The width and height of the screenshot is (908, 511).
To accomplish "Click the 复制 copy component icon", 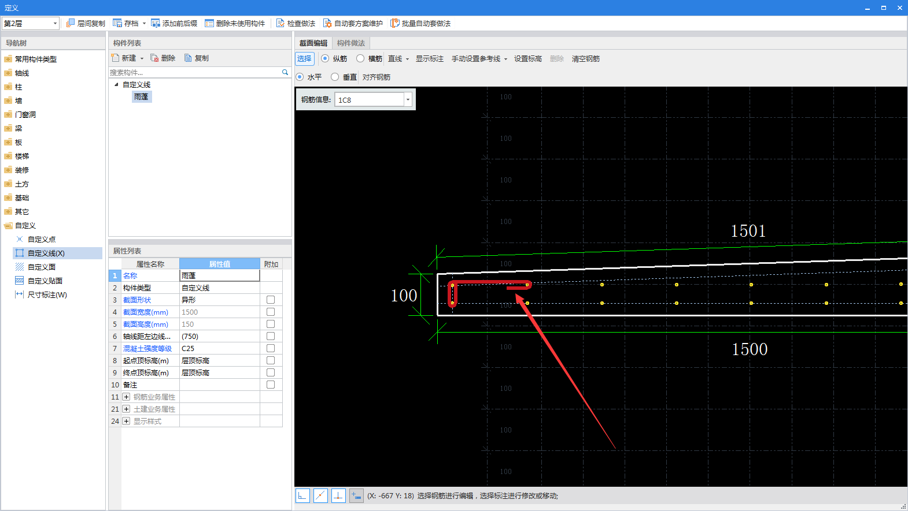I will tap(188, 58).
